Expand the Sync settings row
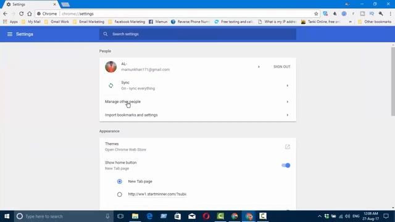395x222 pixels. (197, 86)
